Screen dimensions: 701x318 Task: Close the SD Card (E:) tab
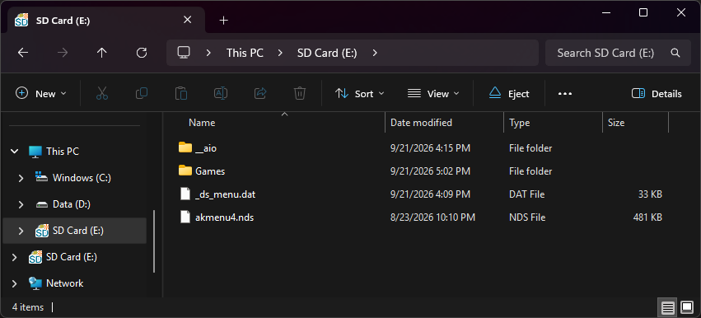click(187, 20)
